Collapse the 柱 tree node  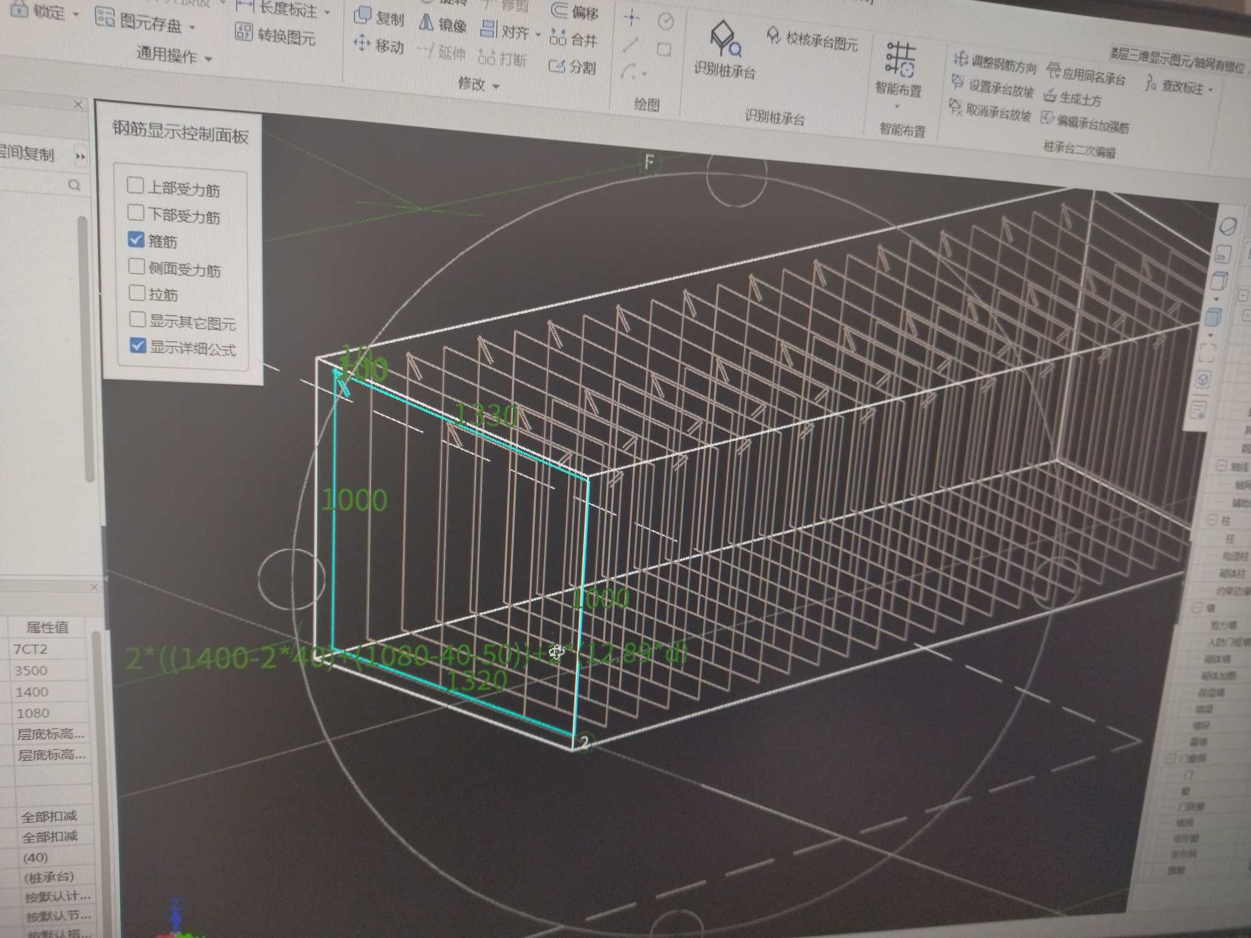point(1212,520)
